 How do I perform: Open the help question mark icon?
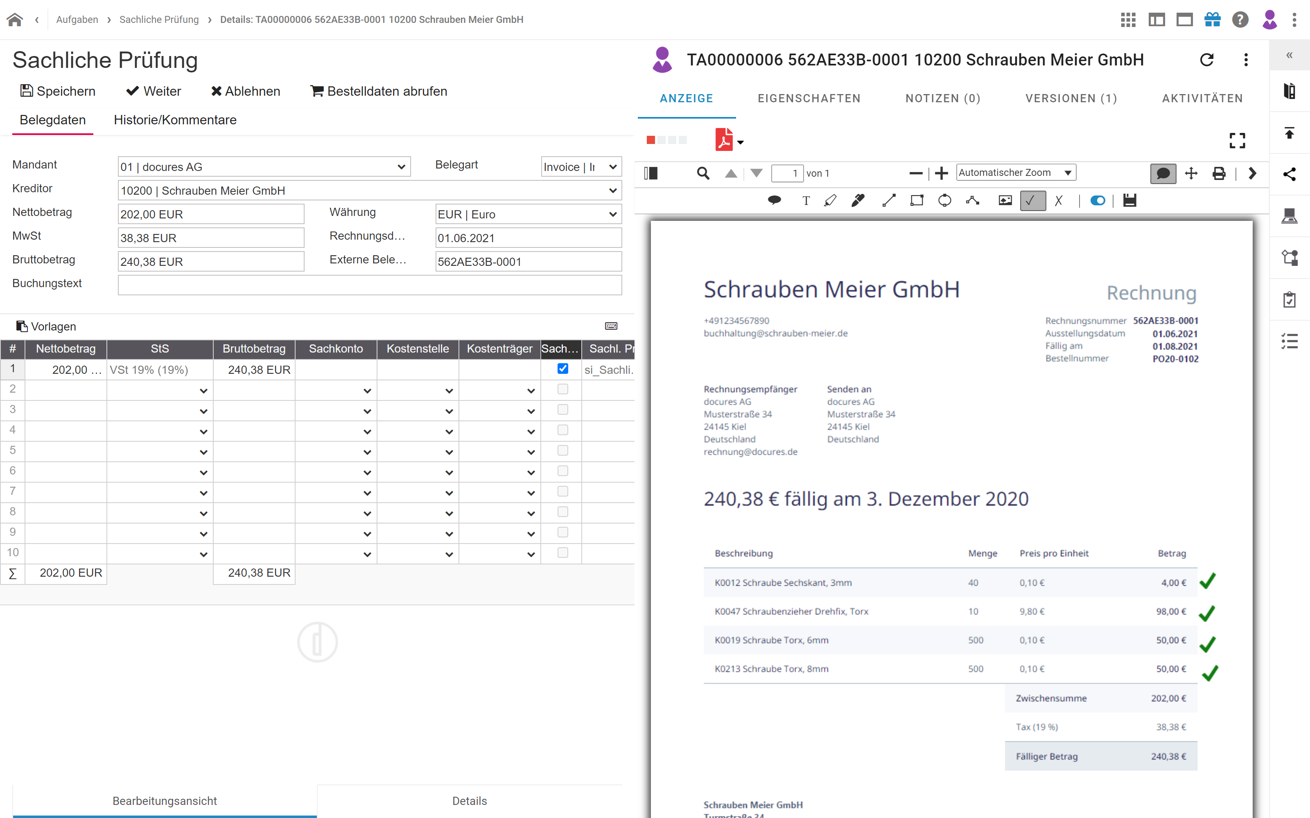click(x=1240, y=20)
